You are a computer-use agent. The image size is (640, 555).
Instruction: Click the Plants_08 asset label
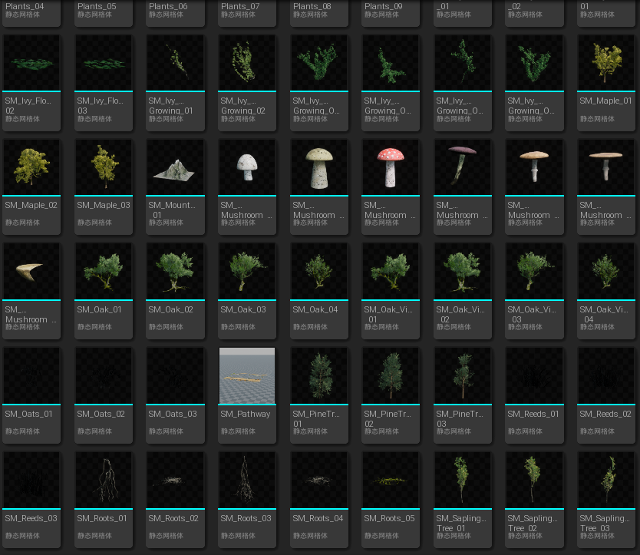point(312,6)
